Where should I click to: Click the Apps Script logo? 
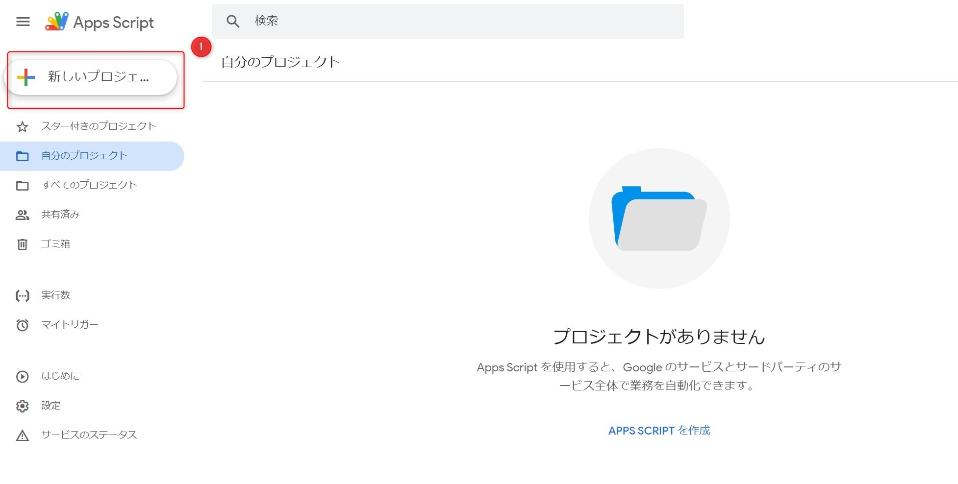click(x=57, y=22)
